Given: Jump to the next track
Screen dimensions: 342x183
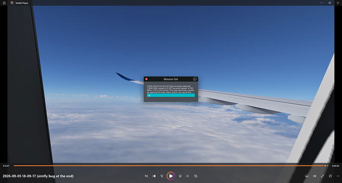Looking at the screenshot, I should 188,176.
